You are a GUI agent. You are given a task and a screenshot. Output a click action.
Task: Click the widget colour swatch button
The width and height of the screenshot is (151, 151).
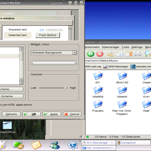(x=54, y=63)
